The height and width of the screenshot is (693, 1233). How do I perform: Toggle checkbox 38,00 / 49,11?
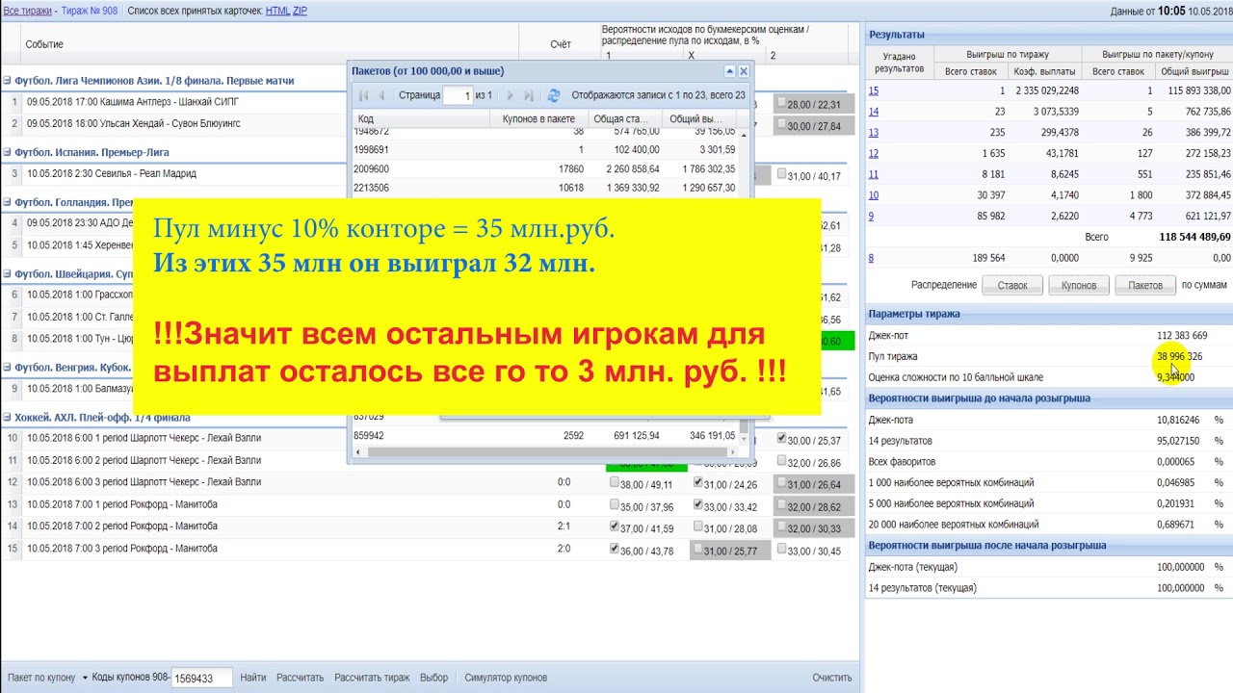tap(615, 483)
